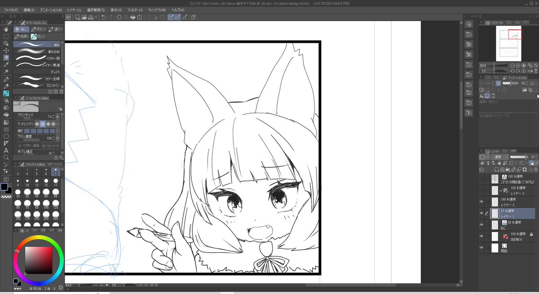
Task: Toggle Lock layer icon in Layer panel
Action: pyautogui.click(x=499, y=163)
